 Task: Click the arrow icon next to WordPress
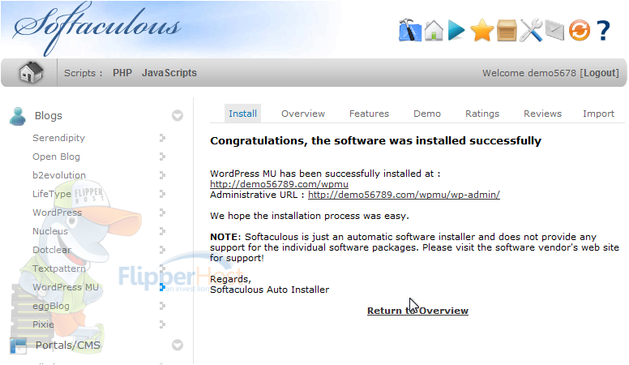coord(162,213)
